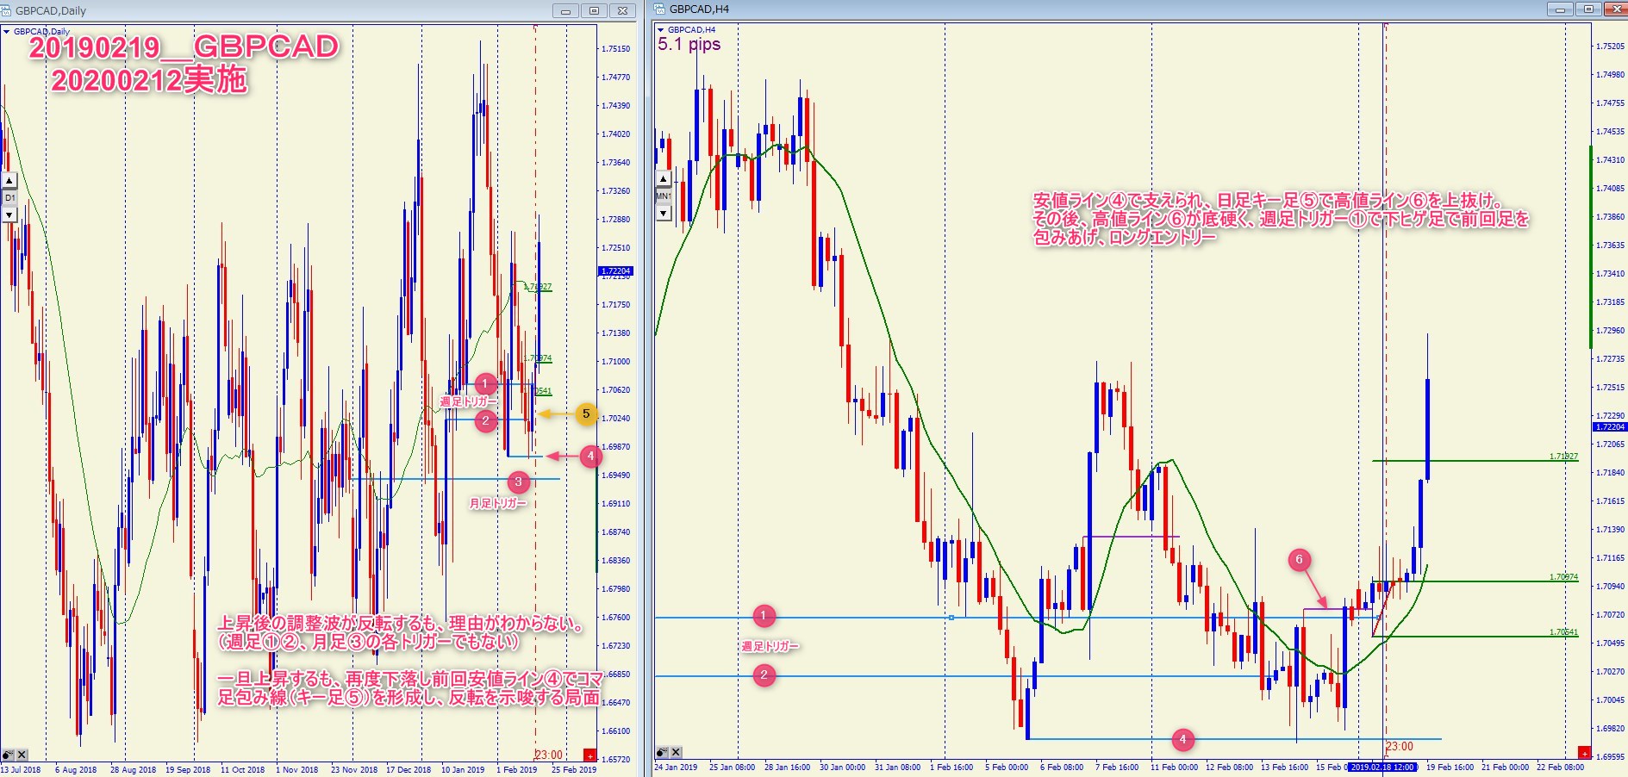Click the GBPCAD,H4 window title icon
Image resolution: width=1628 pixels, height=777 pixels.
tap(660, 9)
